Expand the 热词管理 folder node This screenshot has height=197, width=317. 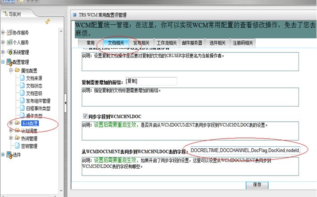click(x=11, y=138)
